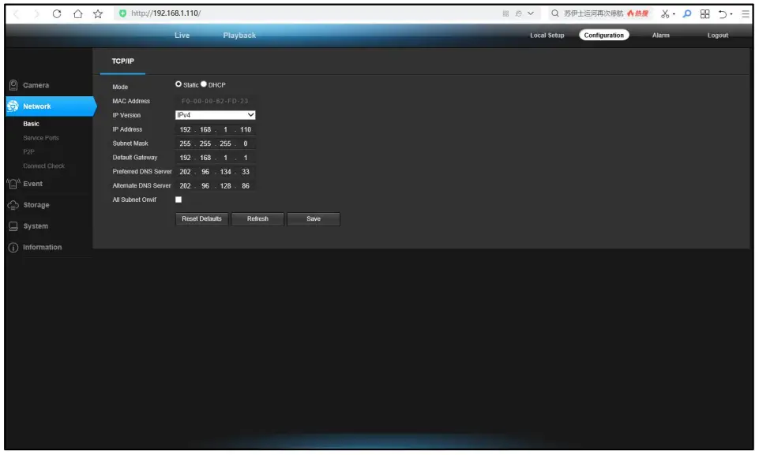Expand the scissors tool dropdown arrow
Image resolution: width=759 pixels, height=455 pixels.
point(674,14)
